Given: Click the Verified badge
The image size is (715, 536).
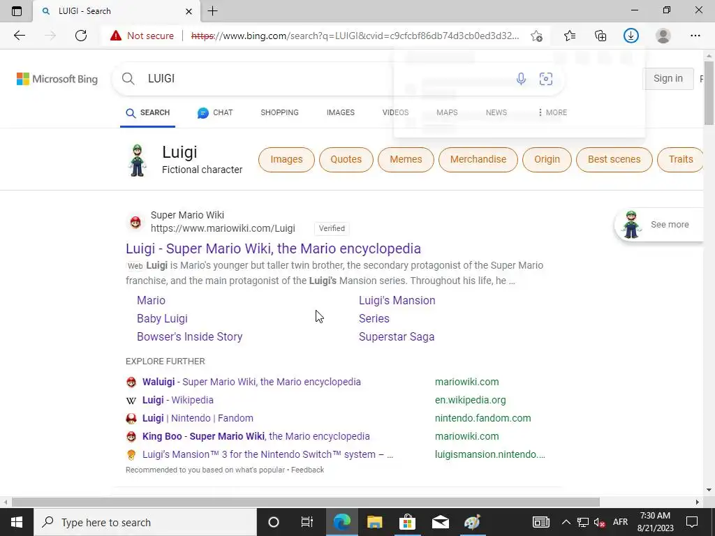Looking at the screenshot, I should pos(332,228).
